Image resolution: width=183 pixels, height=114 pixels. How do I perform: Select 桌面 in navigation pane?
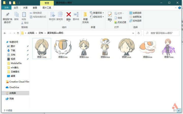click(13, 76)
